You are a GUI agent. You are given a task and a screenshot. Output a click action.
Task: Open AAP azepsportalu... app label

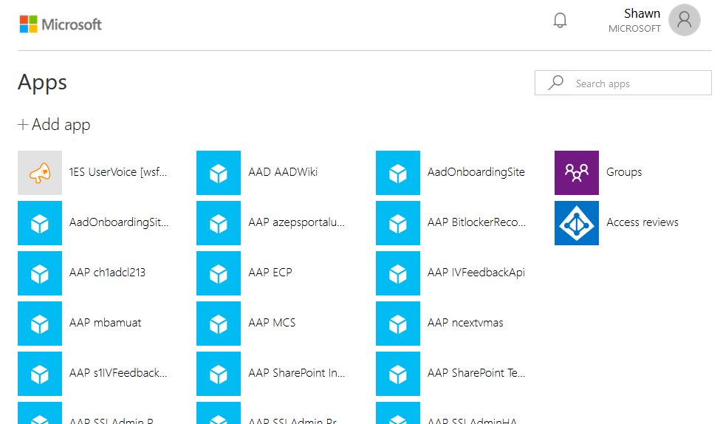click(296, 222)
